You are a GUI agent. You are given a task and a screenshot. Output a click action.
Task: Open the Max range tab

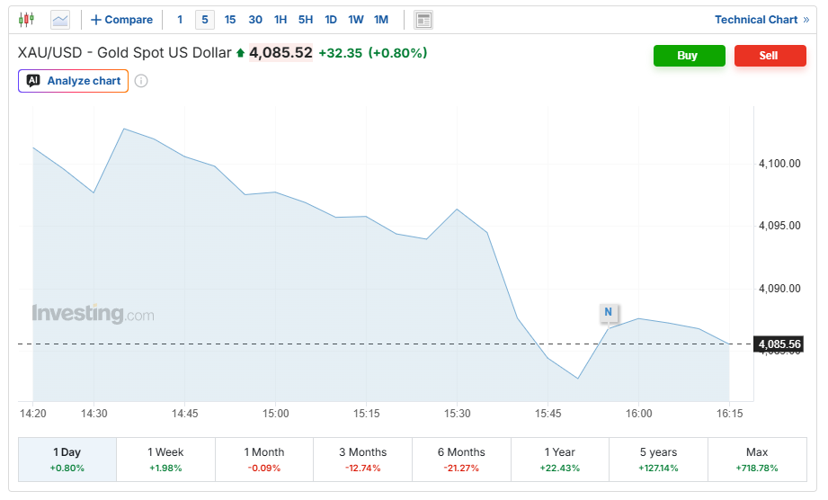[757, 460]
